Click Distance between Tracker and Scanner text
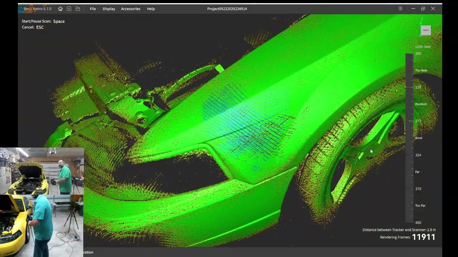 (x=399, y=230)
